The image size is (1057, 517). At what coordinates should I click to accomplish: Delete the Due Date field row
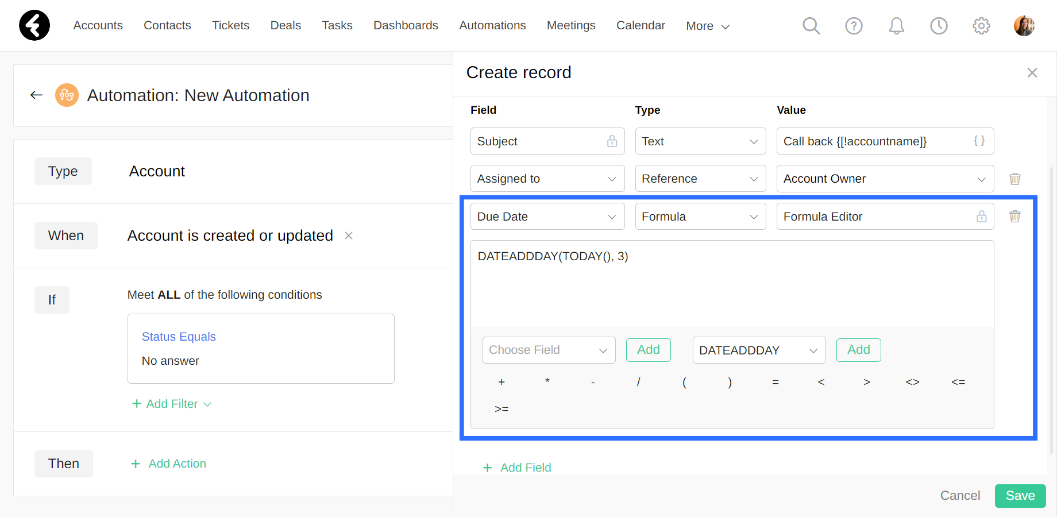pos(1015,217)
